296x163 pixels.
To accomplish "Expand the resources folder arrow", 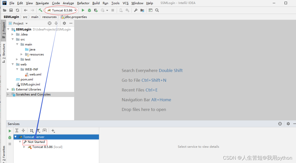I will [22, 54].
